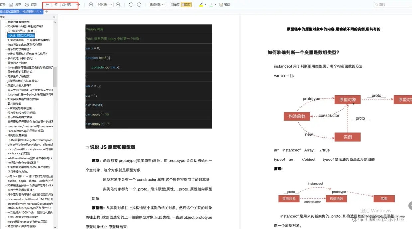Viewport: 412px width, 229px height.
Task: Click the round button at right edge
Action: pos(410,206)
